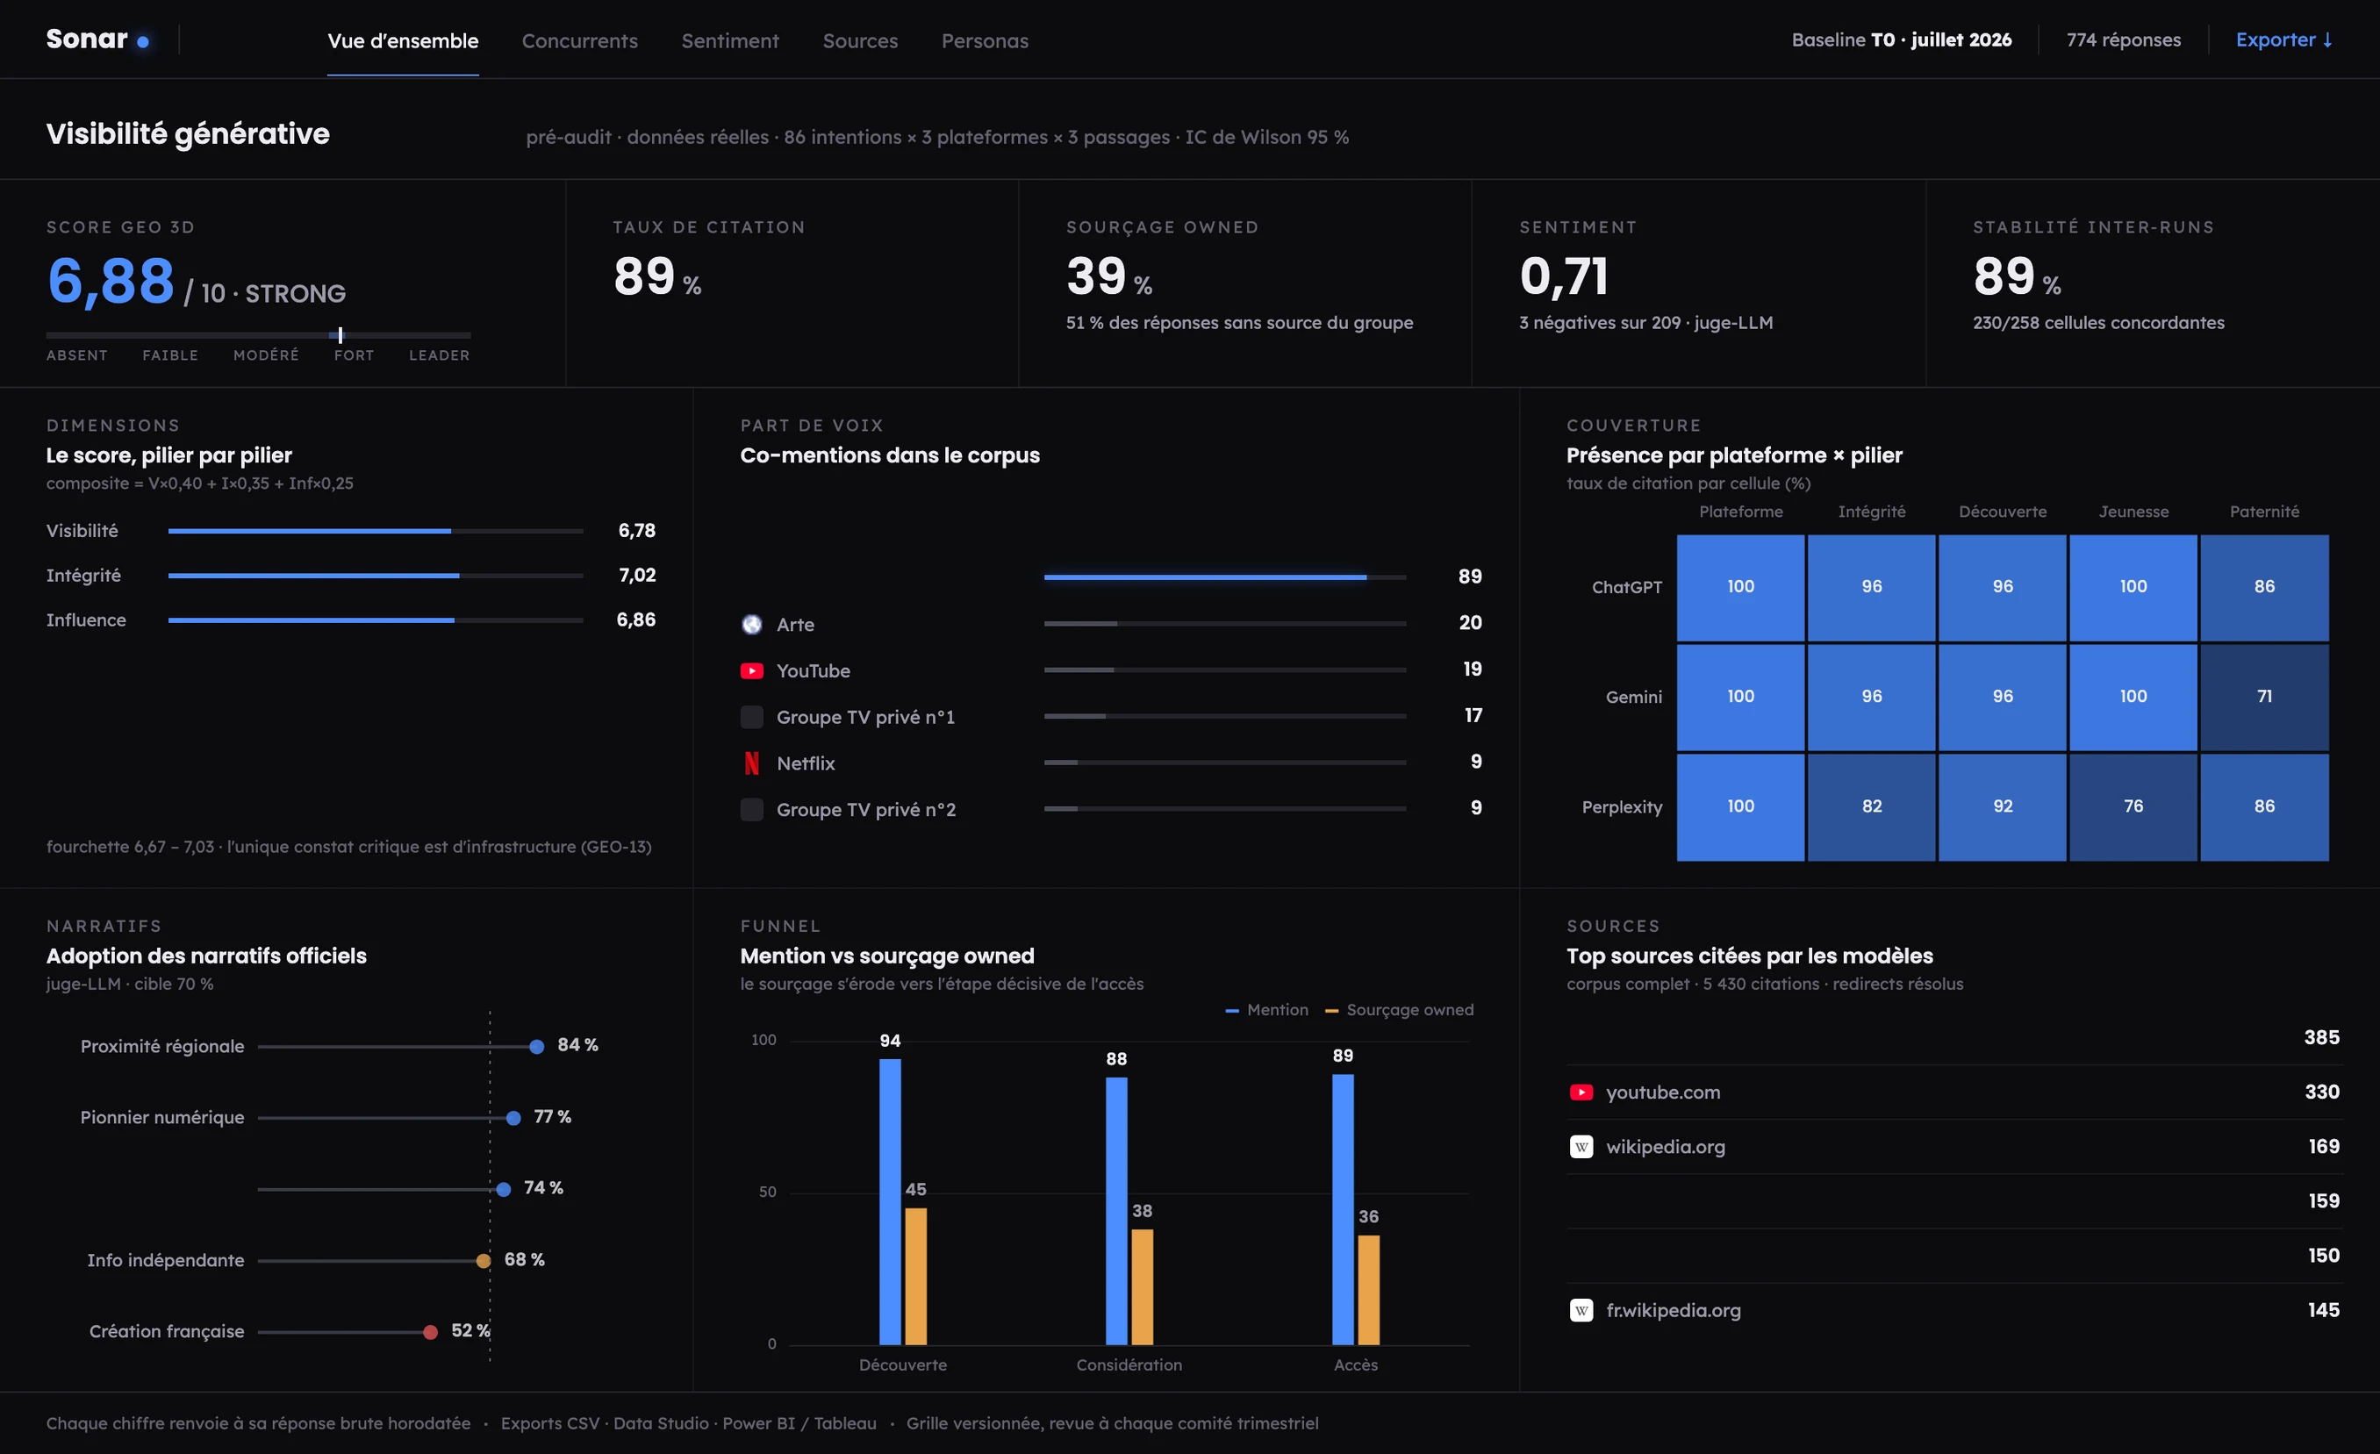This screenshot has width=2380, height=1454.
Task: Click the Gemini row label
Action: pyautogui.click(x=1633, y=697)
